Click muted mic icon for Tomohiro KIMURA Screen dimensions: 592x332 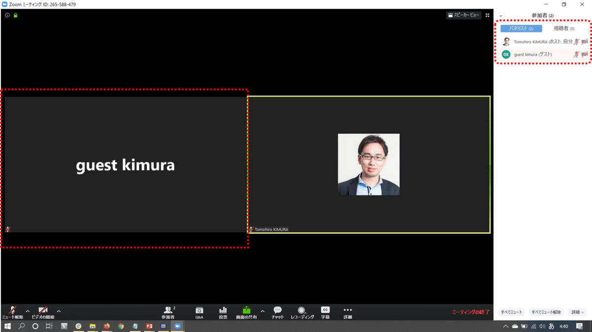click(x=576, y=42)
